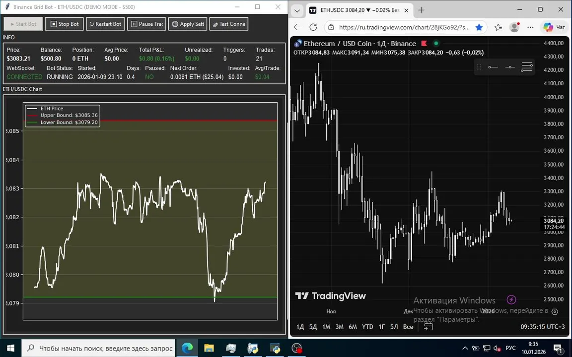
Task: Open the go-to-date calendar icon
Action: click(429, 326)
